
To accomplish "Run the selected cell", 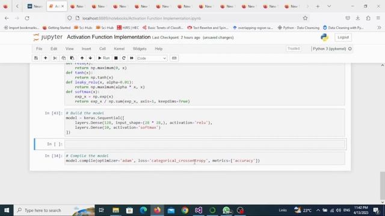I will coord(104,58).
